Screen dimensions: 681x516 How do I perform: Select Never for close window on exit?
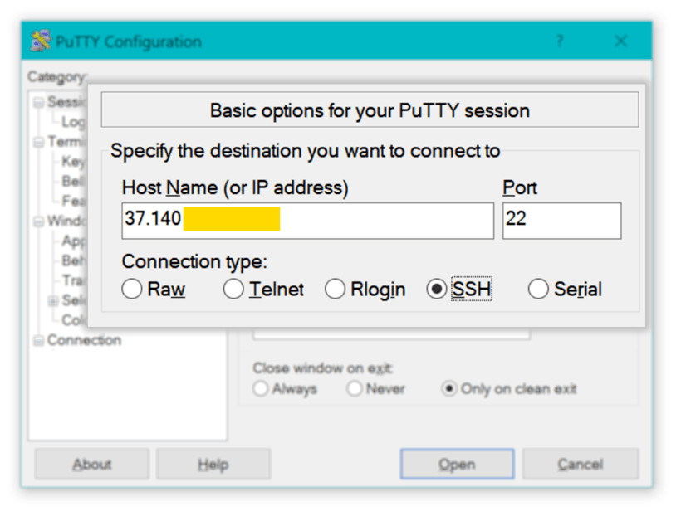pyautogui.click(x=355, y=389)
